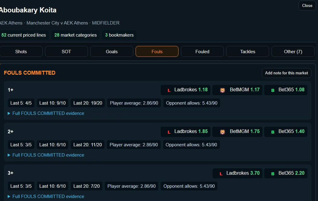Viewport: 318px width, 201px height.
Task: Click Ladbrokes logo icon in 3+ row
Action: 221,173
